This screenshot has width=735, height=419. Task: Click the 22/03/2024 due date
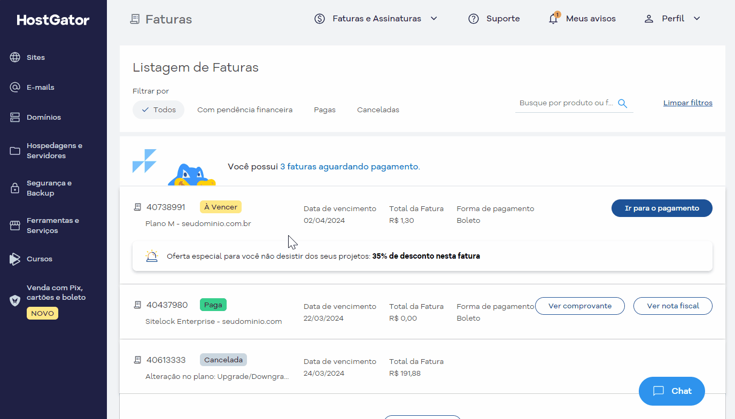[324, 319]
